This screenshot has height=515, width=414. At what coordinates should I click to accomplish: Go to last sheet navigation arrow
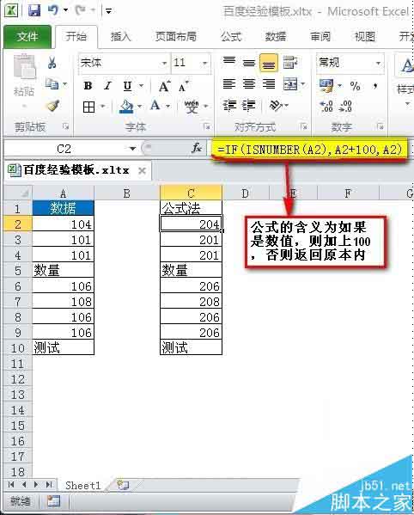point(49,484)
